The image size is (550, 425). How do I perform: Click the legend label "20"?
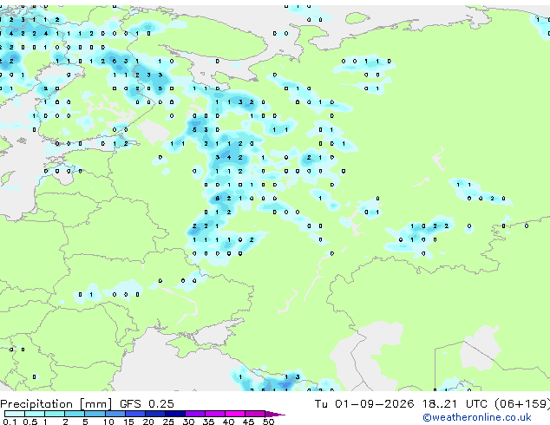pyautogui.click(x=148, y=422)
